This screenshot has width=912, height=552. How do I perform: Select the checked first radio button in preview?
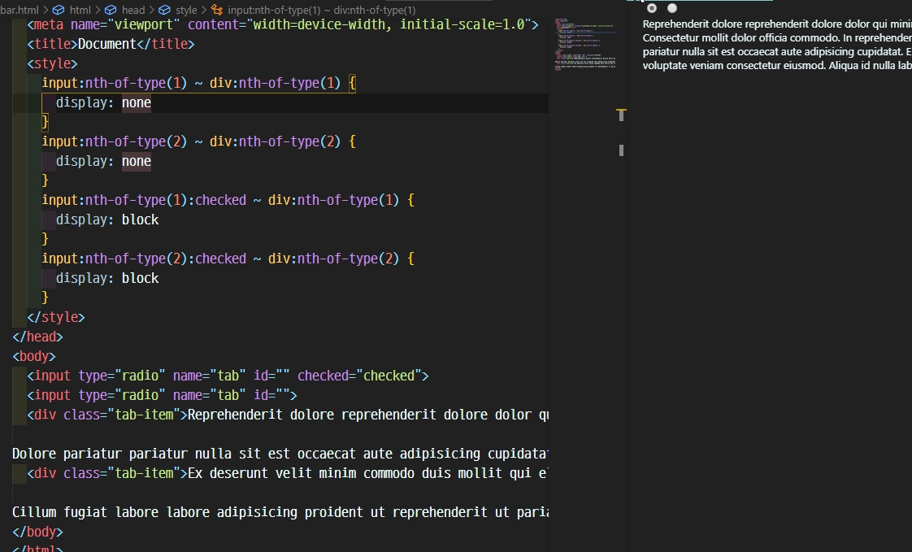click(x=652, y=8)
